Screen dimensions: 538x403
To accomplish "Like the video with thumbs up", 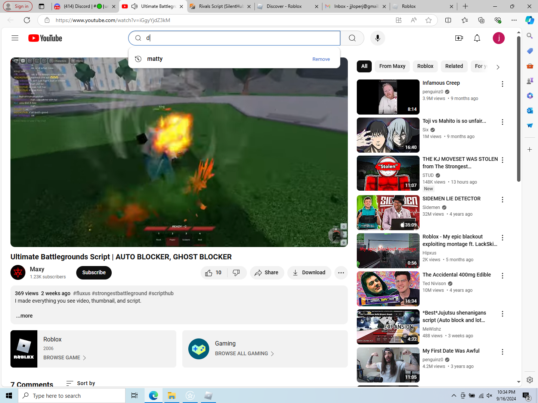I will [x=213, y=273].
